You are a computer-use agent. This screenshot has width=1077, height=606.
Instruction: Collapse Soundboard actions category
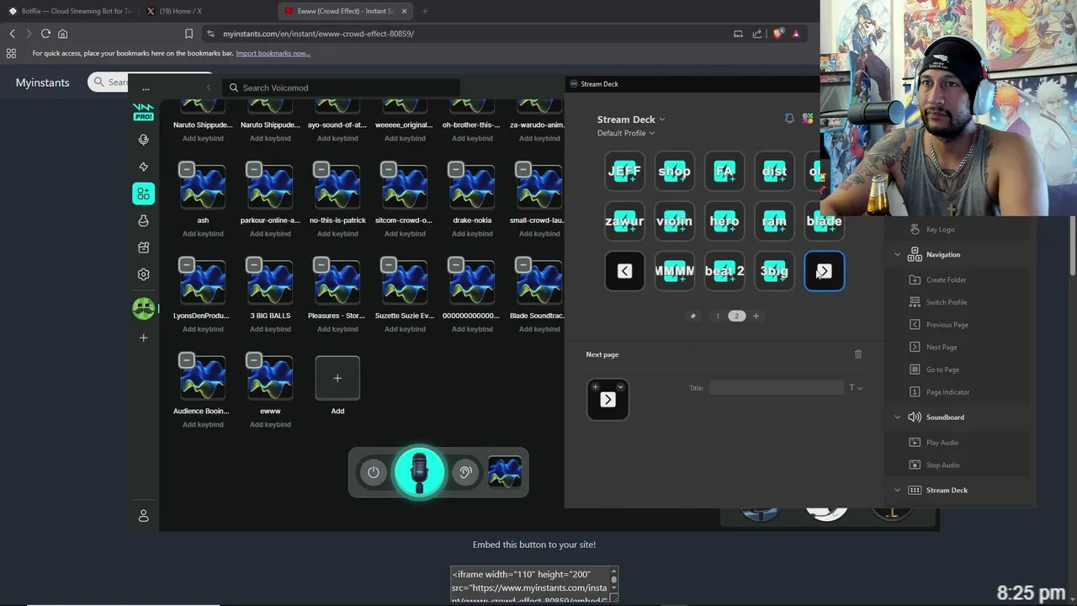(897, 417)
